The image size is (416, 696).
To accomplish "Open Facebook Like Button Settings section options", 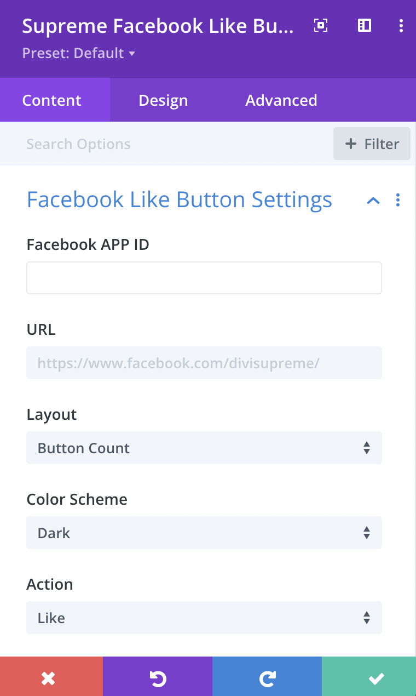I will click(398, 200).
